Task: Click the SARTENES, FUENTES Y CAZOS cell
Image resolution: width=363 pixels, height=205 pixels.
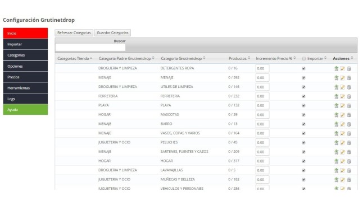Action: click(x=184, y=152)
